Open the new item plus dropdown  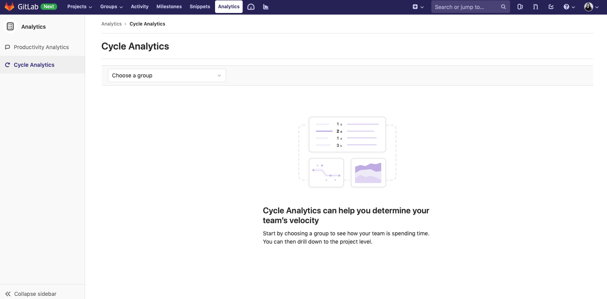click(418, 7)
